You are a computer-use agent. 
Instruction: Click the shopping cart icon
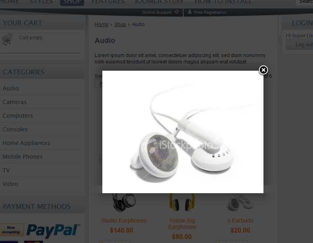click(7, 39)
